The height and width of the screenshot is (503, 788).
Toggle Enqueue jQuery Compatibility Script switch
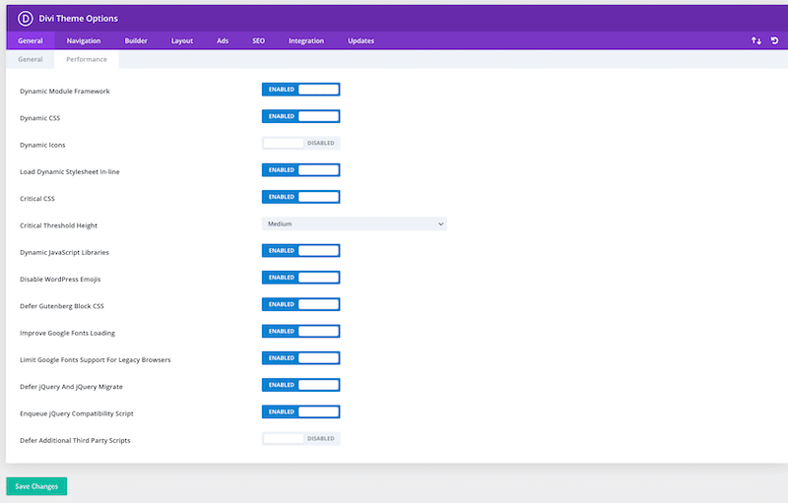tap(300, 411)
